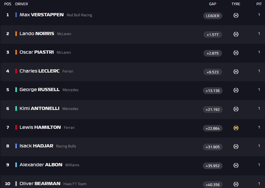
Task: Click the DRIVER column header
Action: [x=21, y=4]
